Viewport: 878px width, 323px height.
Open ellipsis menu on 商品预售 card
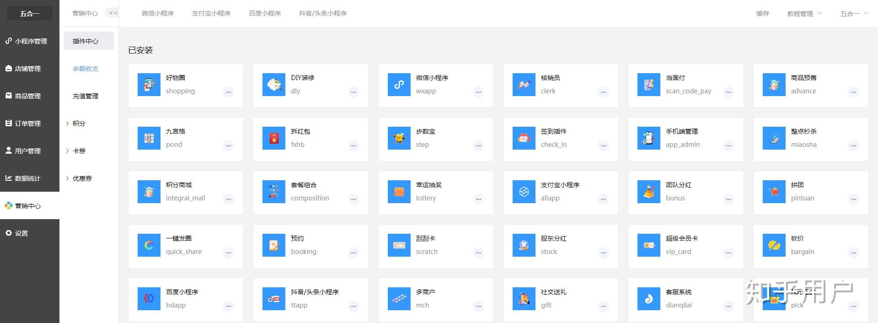pos(853,92)
